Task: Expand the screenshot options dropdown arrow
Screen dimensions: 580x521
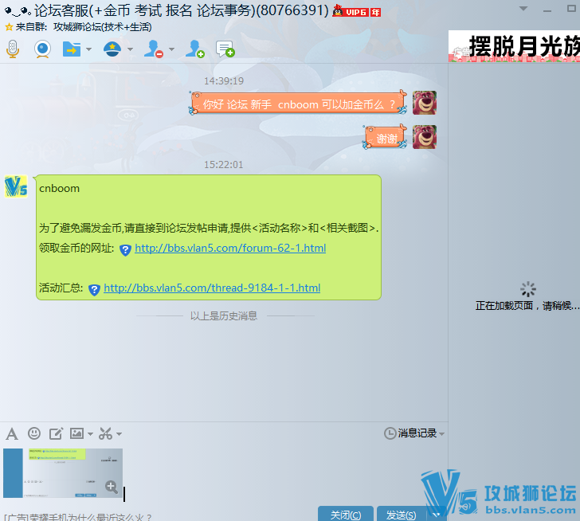Action: pos(120,433)
